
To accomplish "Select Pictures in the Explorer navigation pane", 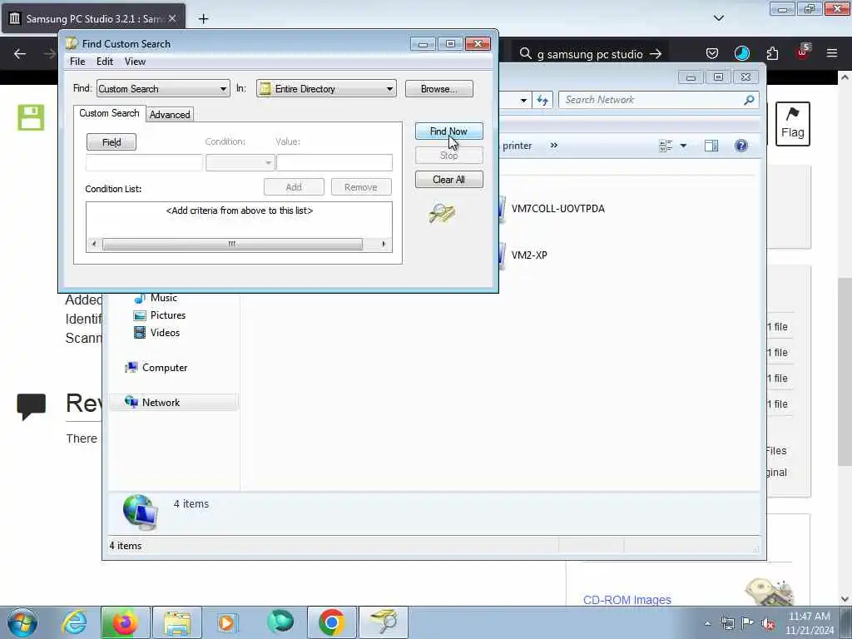I will tap(160, 315).
